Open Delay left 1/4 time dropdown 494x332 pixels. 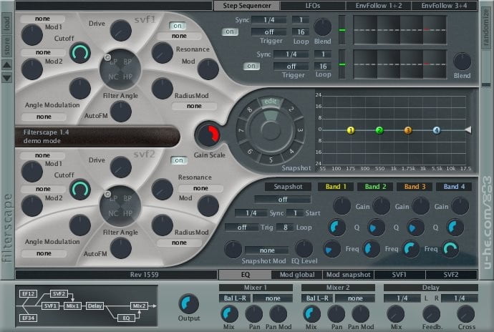pyautogui.click(x=402, y=298)
